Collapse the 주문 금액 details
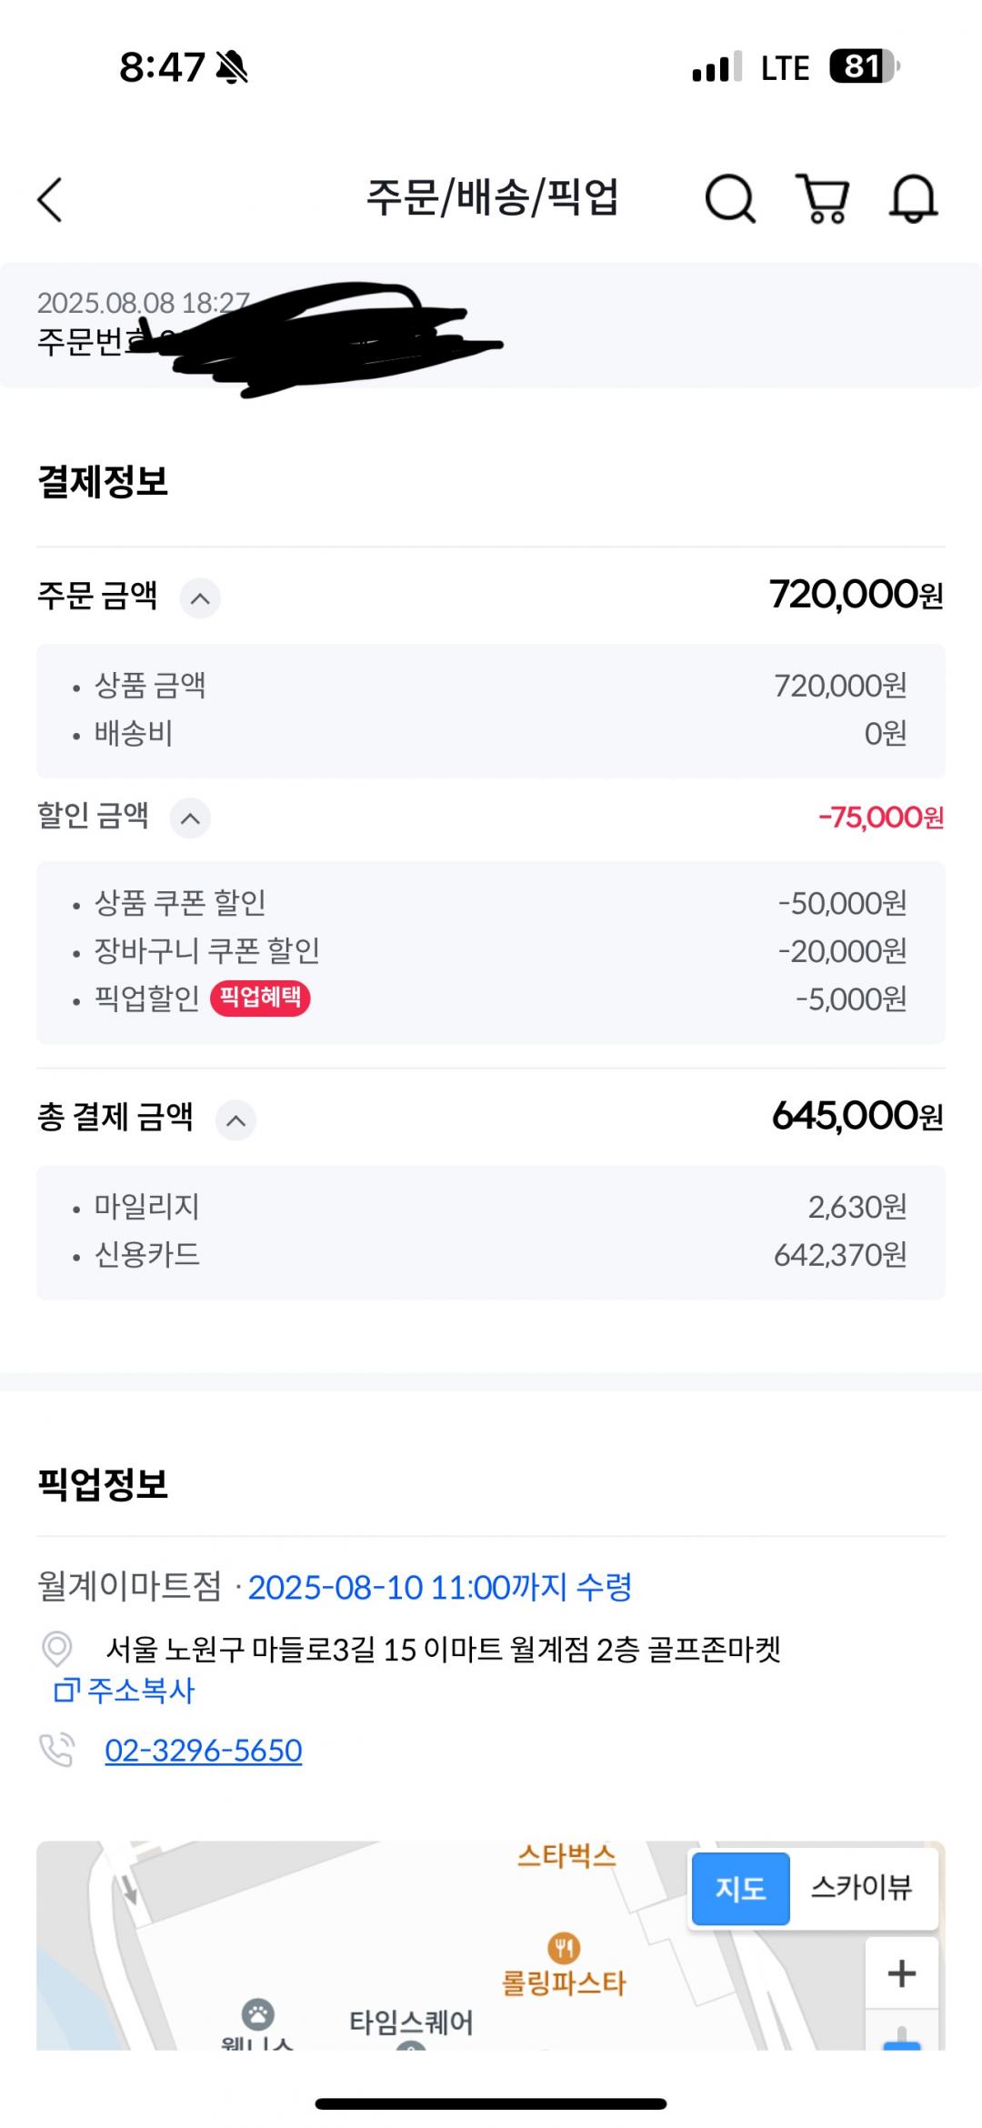The image size is (982, 2128). [200, 598]
